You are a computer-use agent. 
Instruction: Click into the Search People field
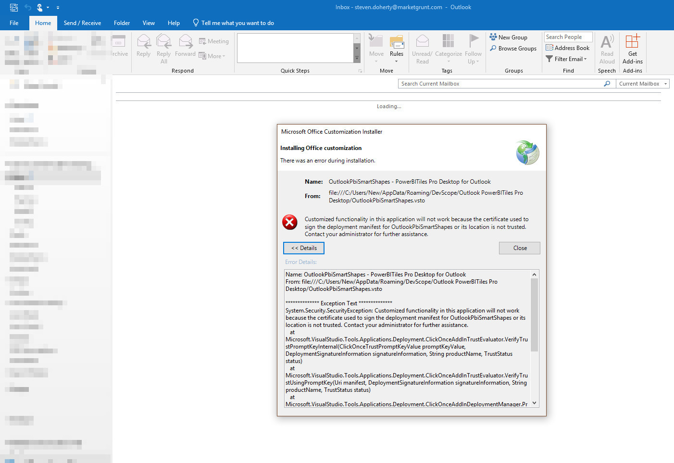[x=568, y=37]
